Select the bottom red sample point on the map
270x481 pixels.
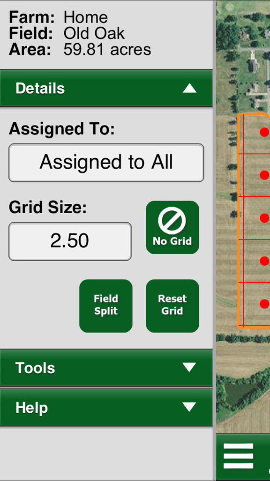coord(264,304)
